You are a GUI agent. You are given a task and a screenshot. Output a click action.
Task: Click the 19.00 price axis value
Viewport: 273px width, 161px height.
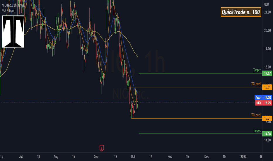coord(267,49)
